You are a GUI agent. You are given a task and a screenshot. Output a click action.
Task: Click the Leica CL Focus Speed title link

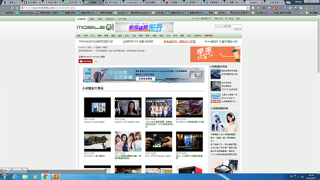[94, 122]
